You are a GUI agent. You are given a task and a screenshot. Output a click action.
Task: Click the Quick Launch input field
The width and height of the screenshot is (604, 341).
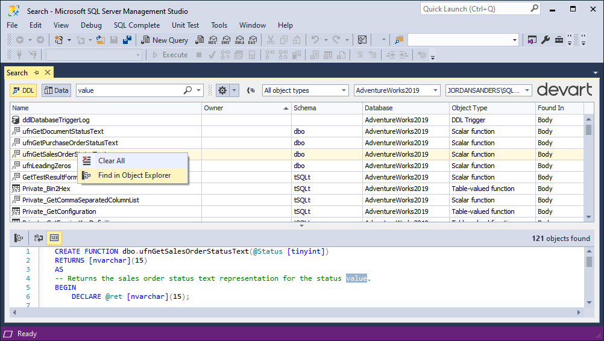point(475,8)
